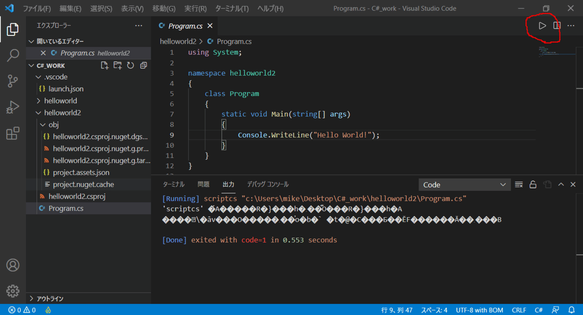This screenshot has width=583, height=315.
Task: Collapse all folders in Explorer
Action: pos(143,66)
